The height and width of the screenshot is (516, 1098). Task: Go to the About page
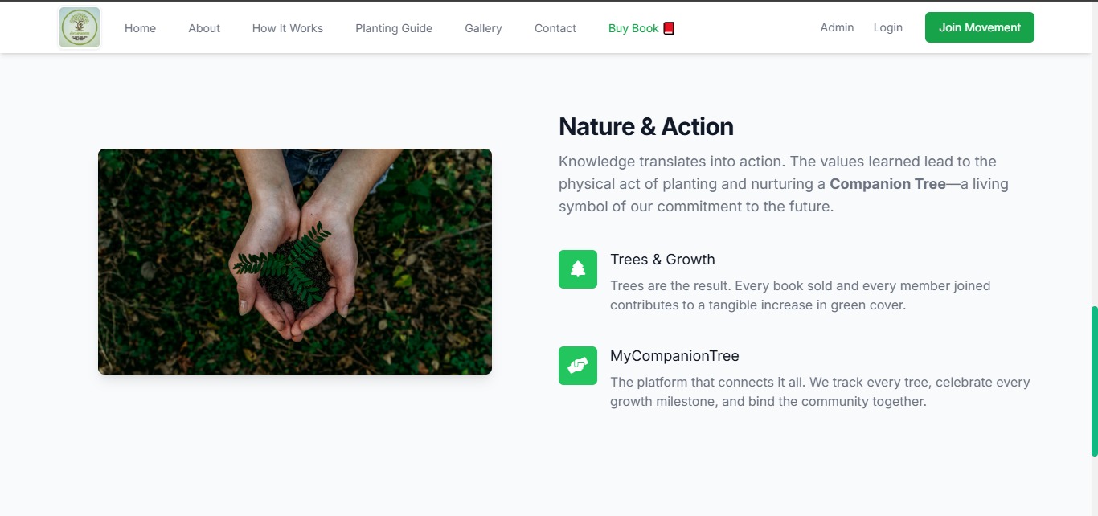click(x=204, y=28)
